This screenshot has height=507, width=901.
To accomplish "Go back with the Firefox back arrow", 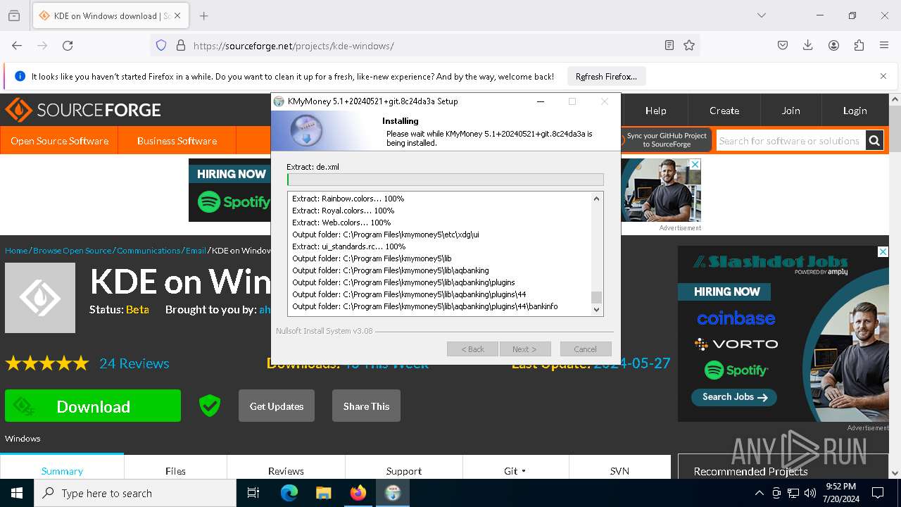I will (x=17, y=45).
